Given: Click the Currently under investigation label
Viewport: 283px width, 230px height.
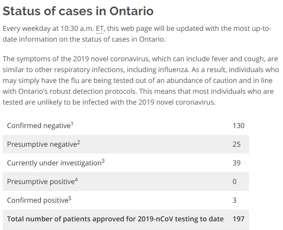Looking at the screenshot, I should [x=54, y=163].
